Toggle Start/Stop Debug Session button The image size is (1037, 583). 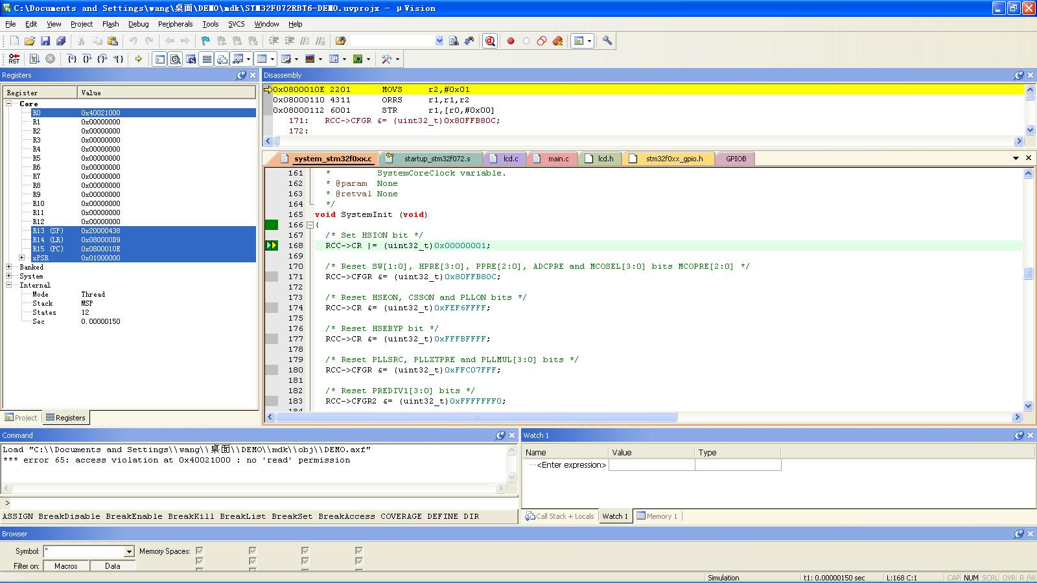490,41
